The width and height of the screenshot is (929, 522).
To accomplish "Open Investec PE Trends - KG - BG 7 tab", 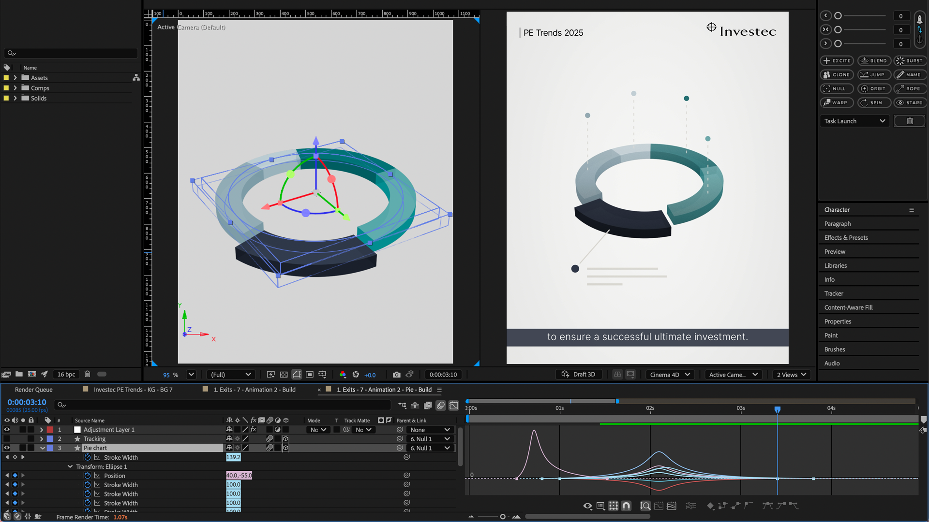I will click(133, 390).
